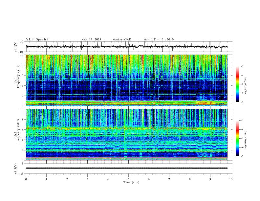260x201 pixels.
Task: Click the log(PSD) label beside ch.2 color bar
Action: coord(246,140)
